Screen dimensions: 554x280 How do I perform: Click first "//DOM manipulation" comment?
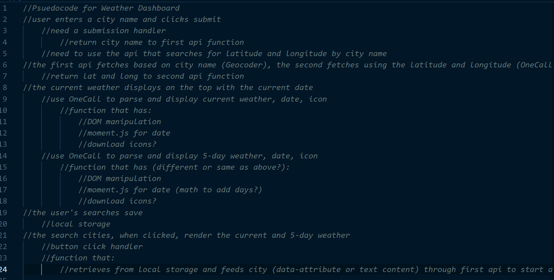[120, 122]
